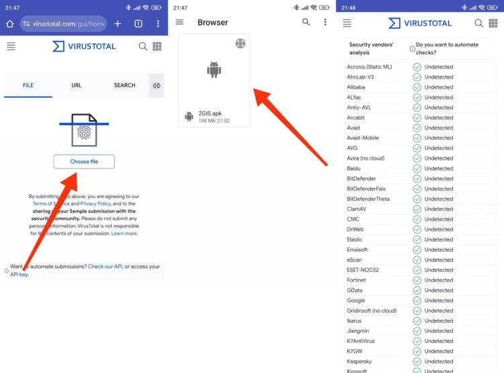Select the 2GIS.apk file thumbnail
504x373 pixels.
(x=214, y=70)
